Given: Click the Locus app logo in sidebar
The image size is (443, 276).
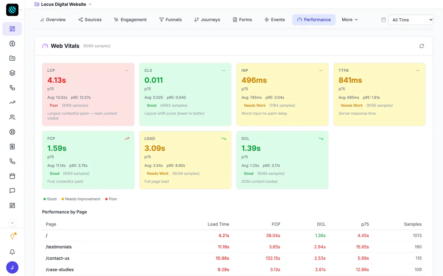Looking at the screenshot, I should pos(12,10).
